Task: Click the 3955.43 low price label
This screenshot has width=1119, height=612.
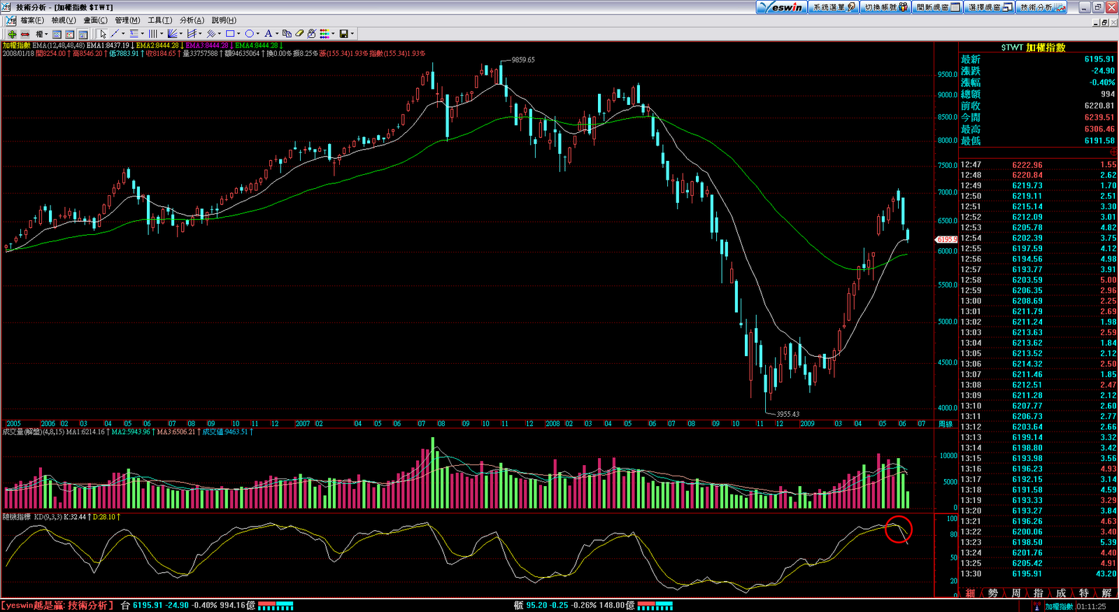Action: click(x=787, y=414)
